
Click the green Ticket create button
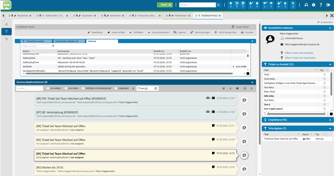tap(165, 5)
